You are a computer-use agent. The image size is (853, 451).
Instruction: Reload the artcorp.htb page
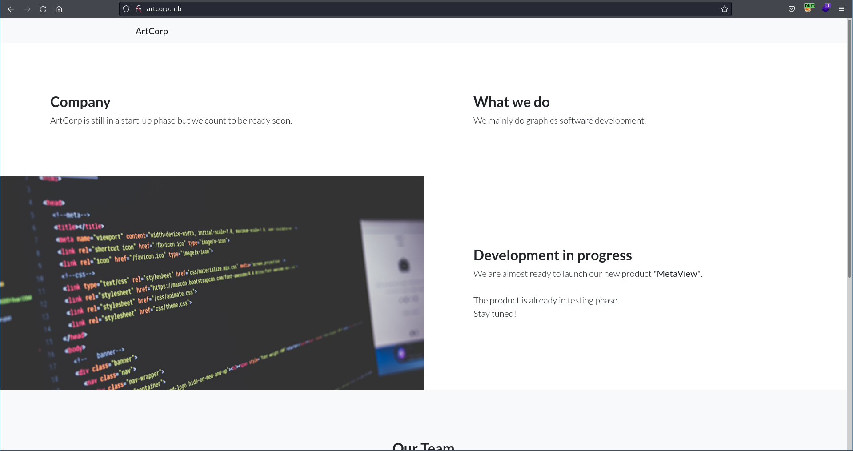click(43, 9)
